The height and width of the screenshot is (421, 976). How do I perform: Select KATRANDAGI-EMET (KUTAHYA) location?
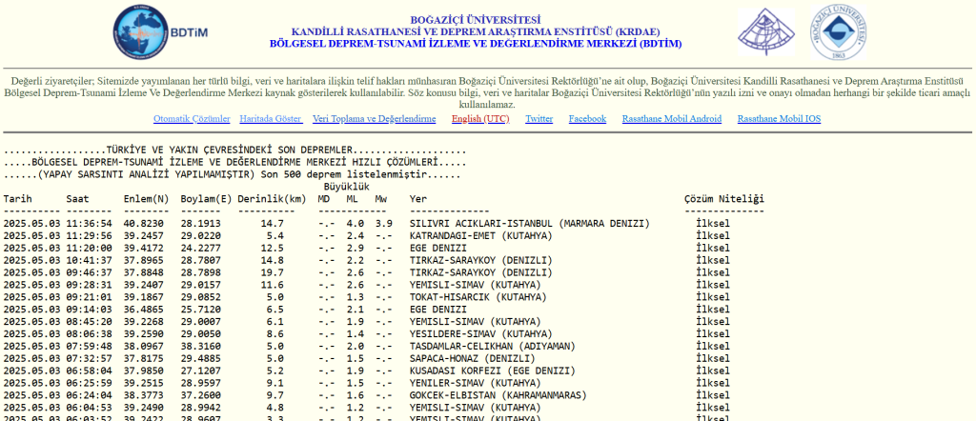[x=480, y=235]
